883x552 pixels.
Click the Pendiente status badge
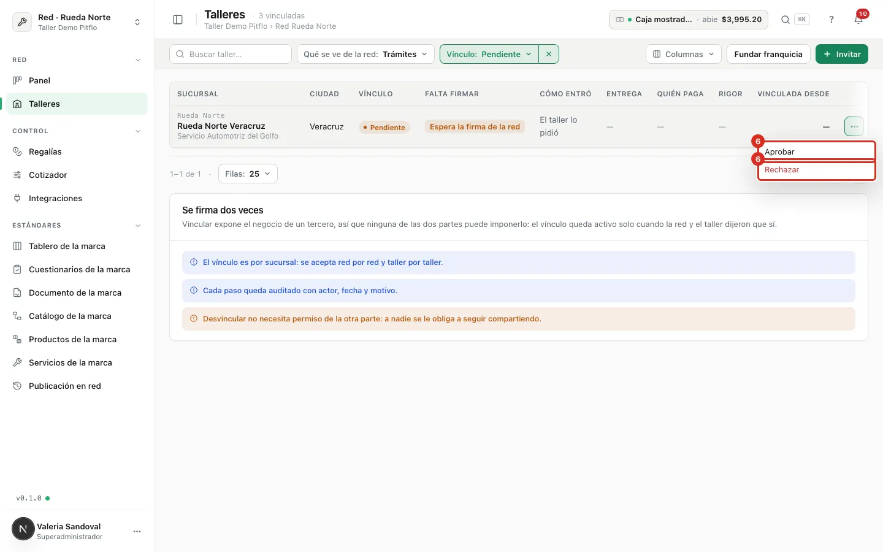(x=384, y=127)
